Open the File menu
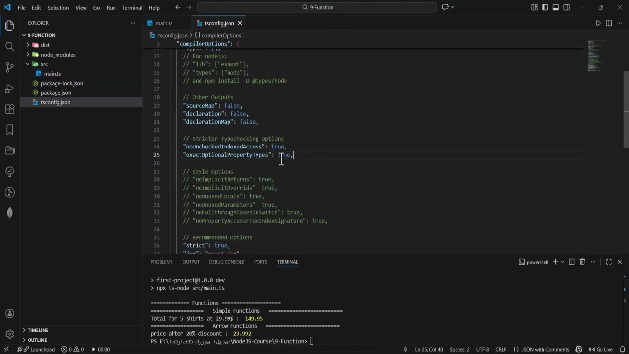 pyautogui.click(x=22, y=8)
